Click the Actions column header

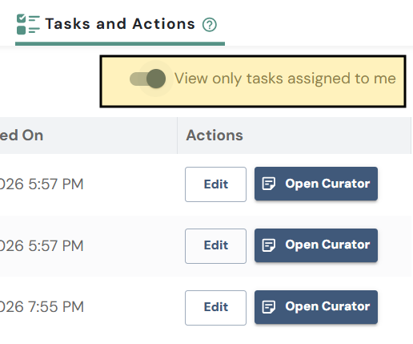215,136
